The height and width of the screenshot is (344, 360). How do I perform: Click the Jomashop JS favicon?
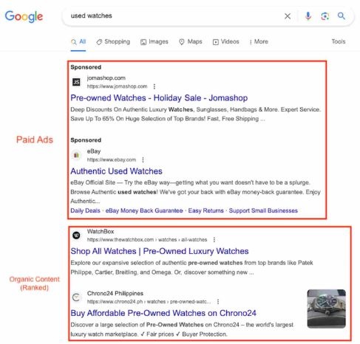76,82
